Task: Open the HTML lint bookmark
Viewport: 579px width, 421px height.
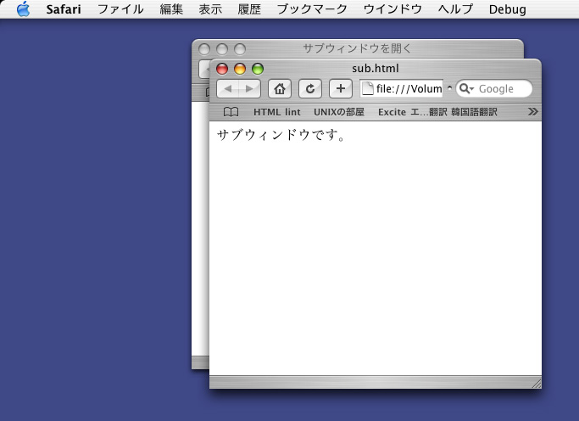Action: point(277,112)
